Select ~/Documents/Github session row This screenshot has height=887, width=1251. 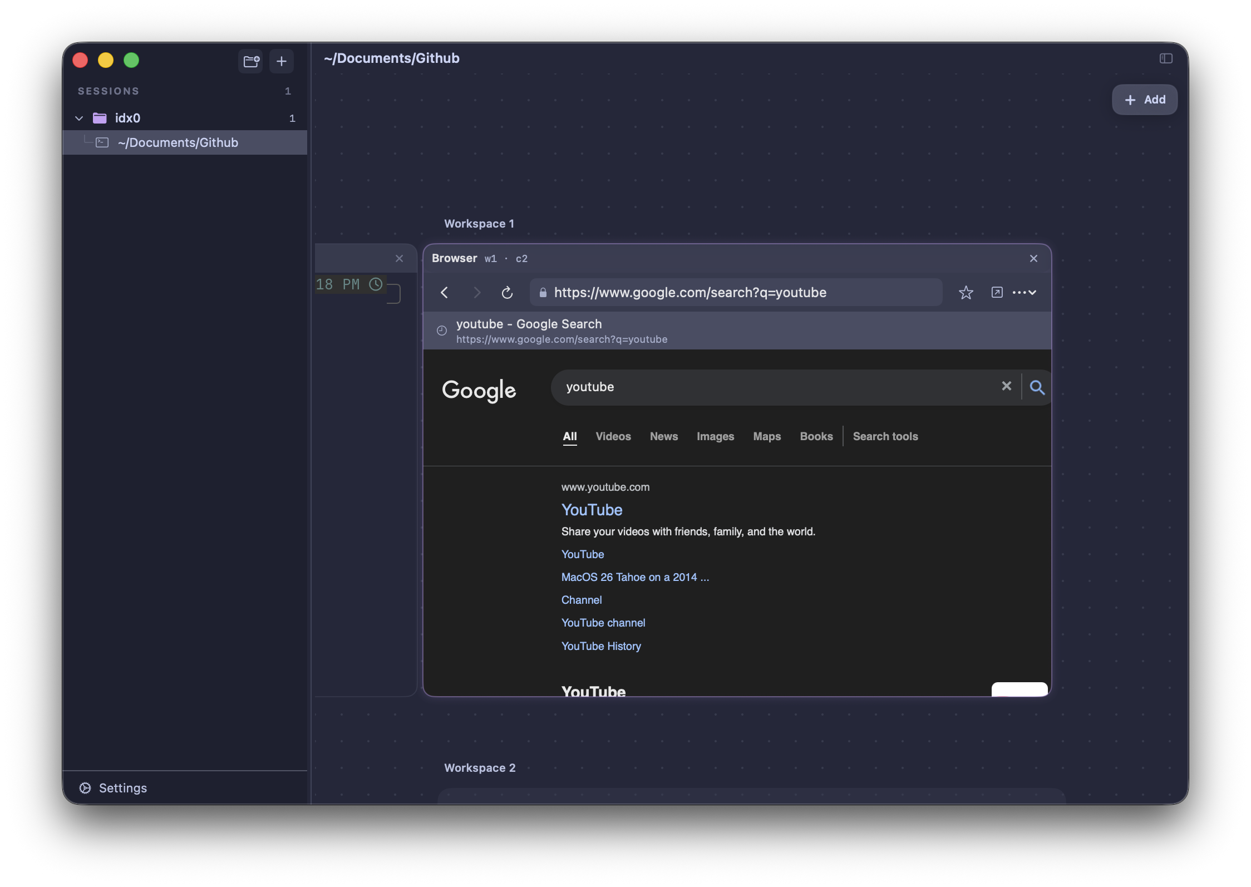point(185,142)
